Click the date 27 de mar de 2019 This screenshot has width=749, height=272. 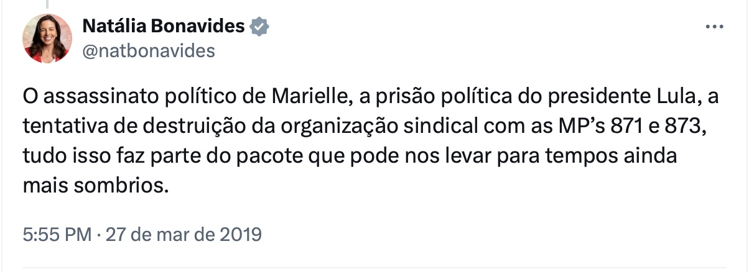coord(184,235)
